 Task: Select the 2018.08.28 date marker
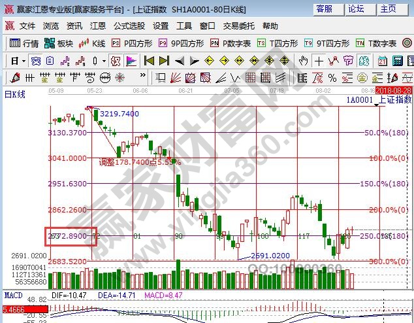pos(394,90)
